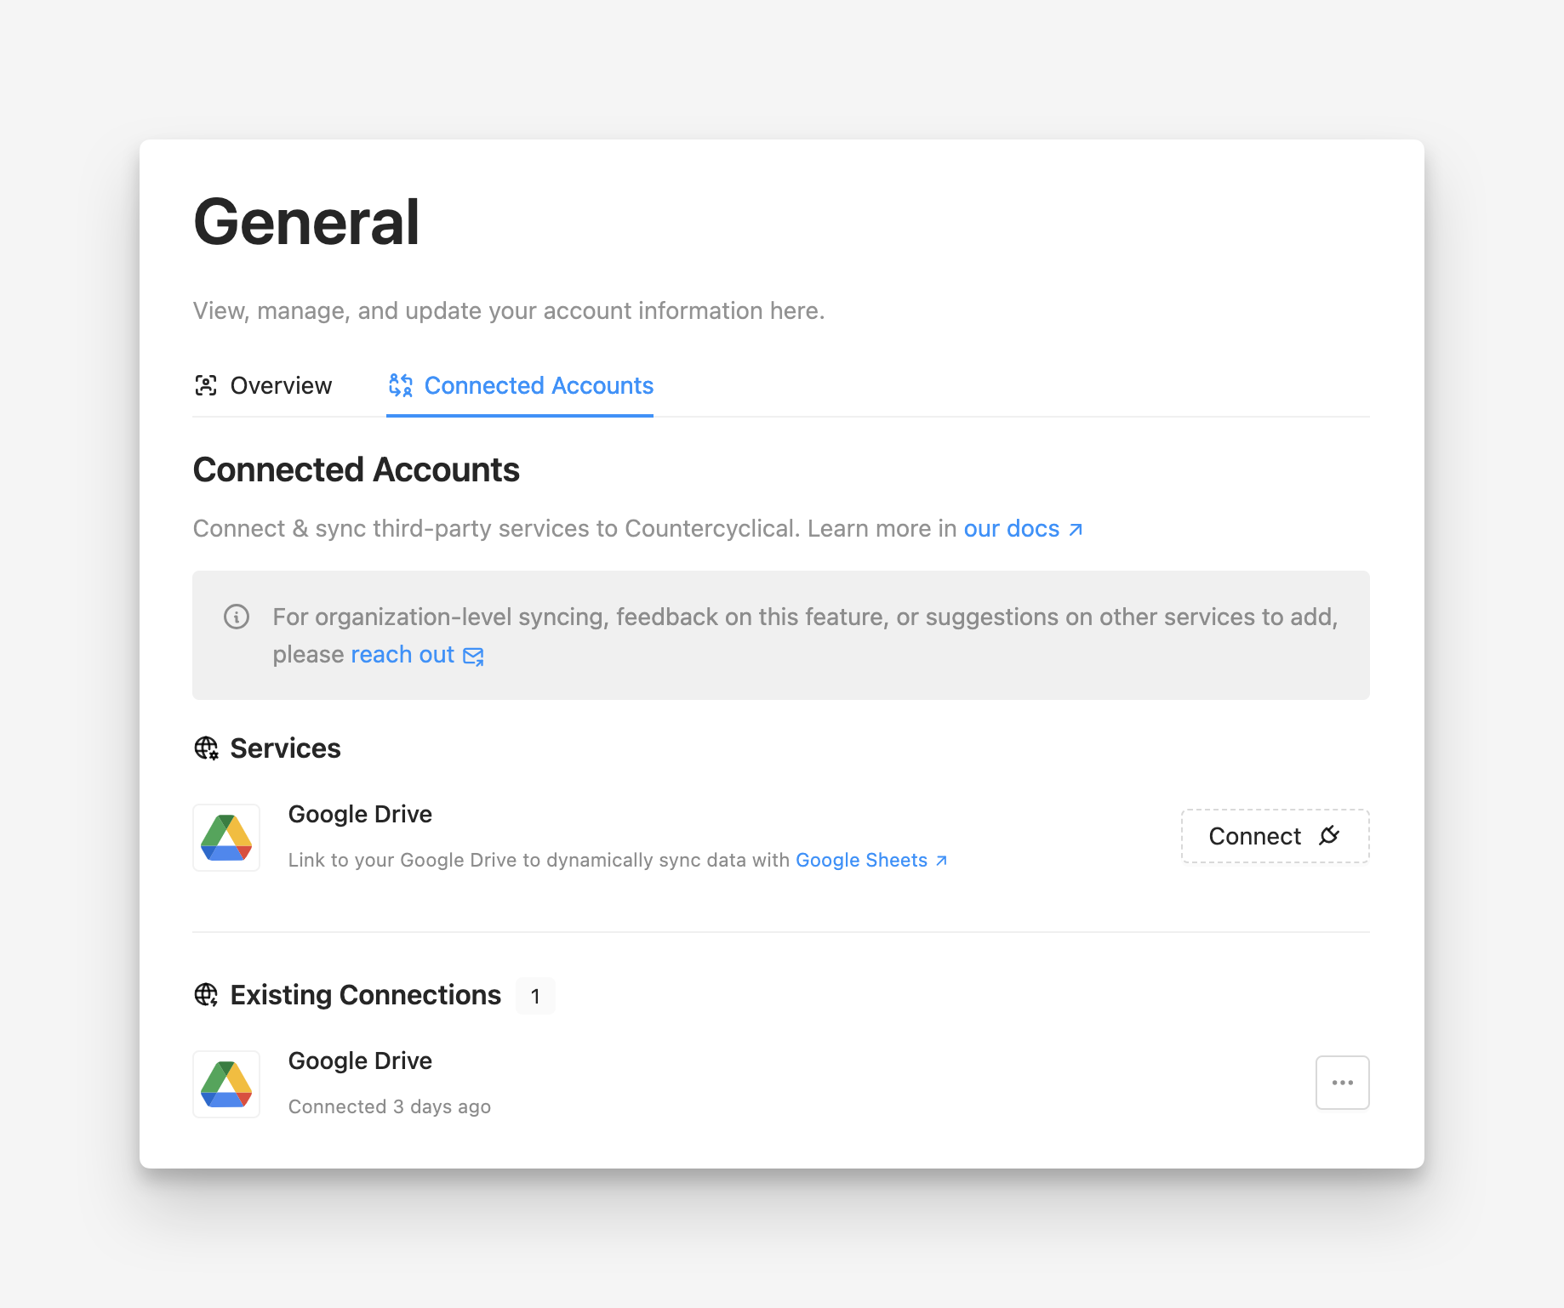Open the our docs link

click(x=1011, y=529)
